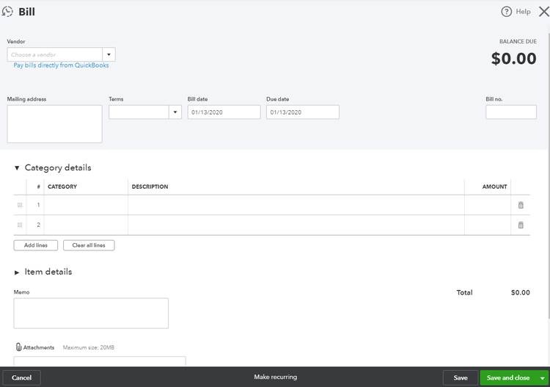The image size is (550, 387).
Task: Collapse the Category details section
Action: tap(16, 168)
